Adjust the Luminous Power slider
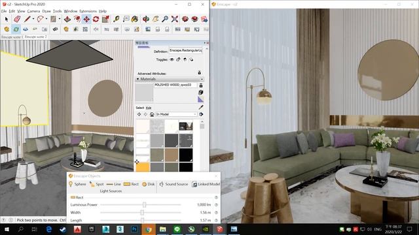The width and height of the screenshot is (419, 235). point(144,204)
